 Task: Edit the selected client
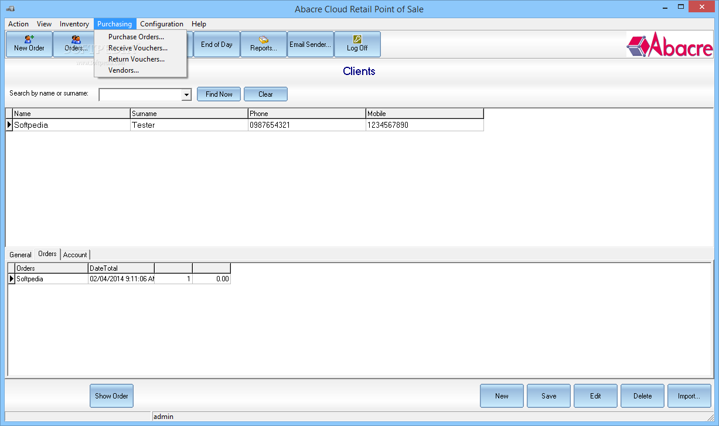pyautogui.click(x=595, y=396)
